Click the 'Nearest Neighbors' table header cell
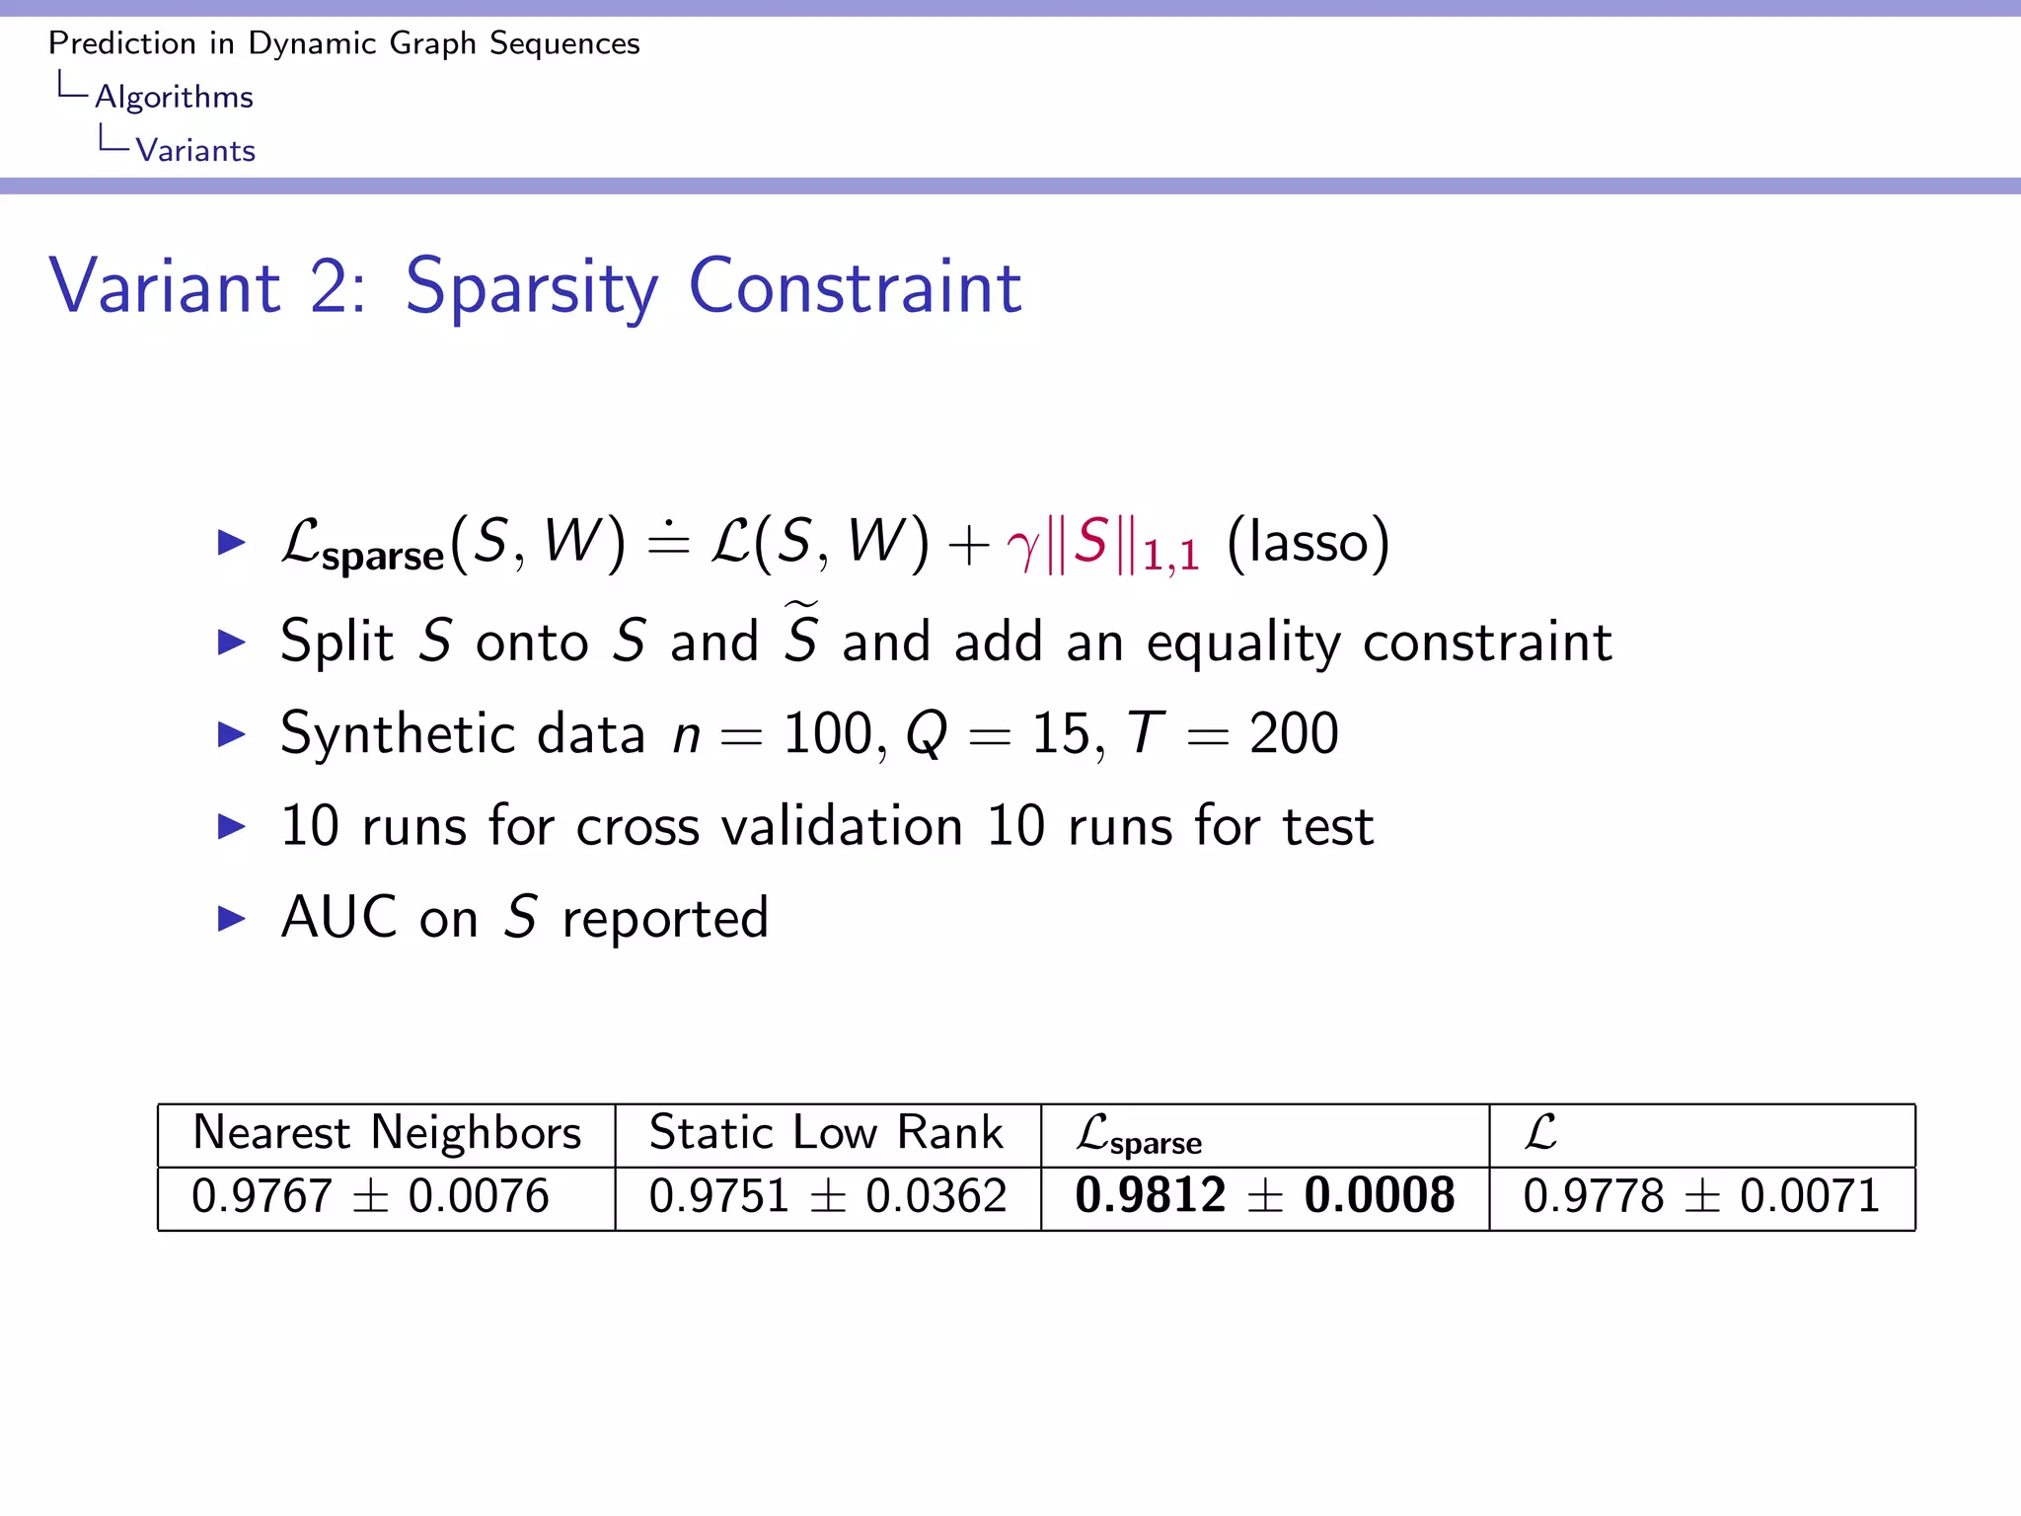This screenshot has height=1516, width=2021. tap(387, 1135)
